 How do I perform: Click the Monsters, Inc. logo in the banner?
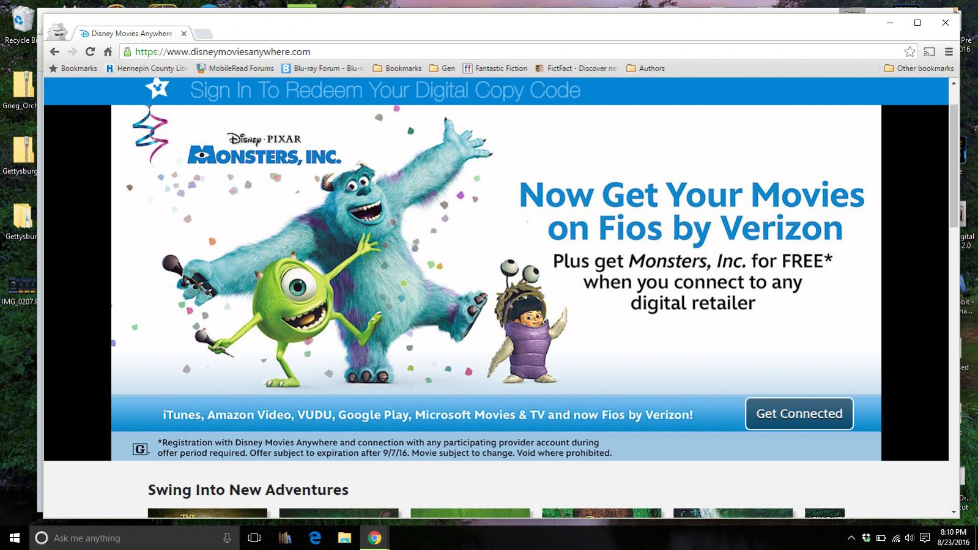[264, 149]
